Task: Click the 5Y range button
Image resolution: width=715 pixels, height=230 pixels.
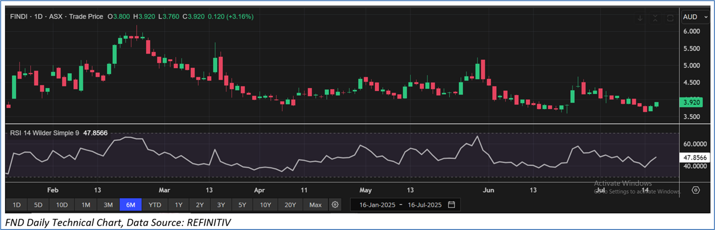Action: coord(243,204)
